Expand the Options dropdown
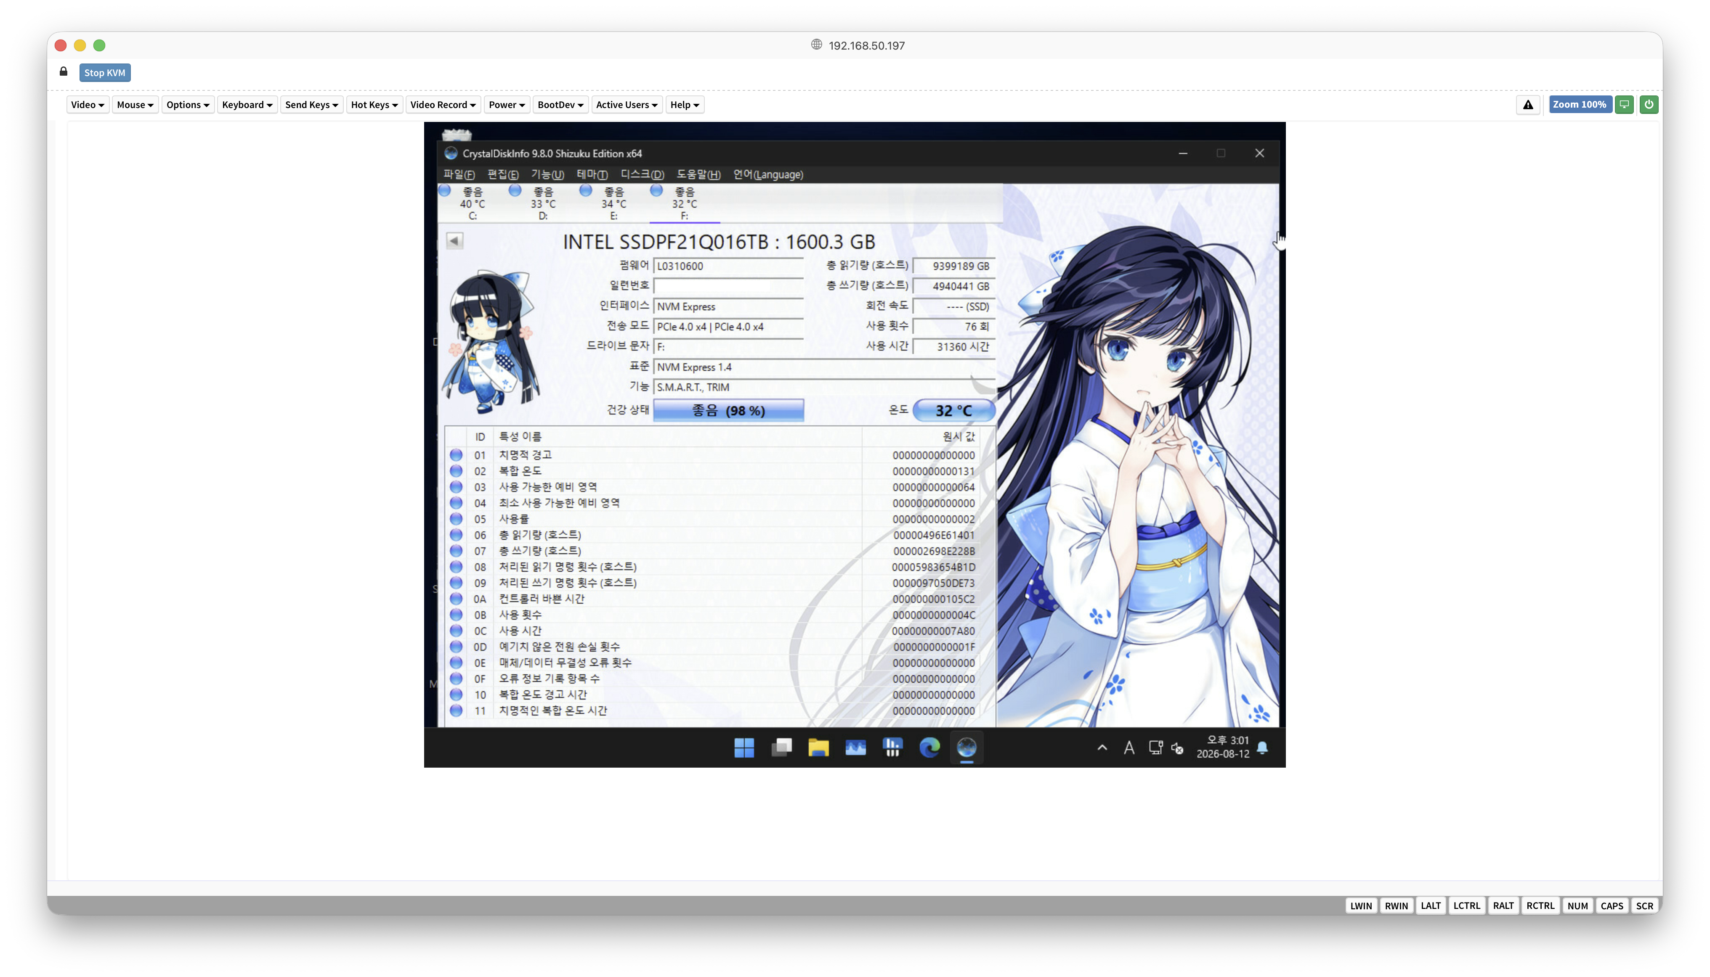This screenshot has width=1710, height=977. tap(188, 105)
